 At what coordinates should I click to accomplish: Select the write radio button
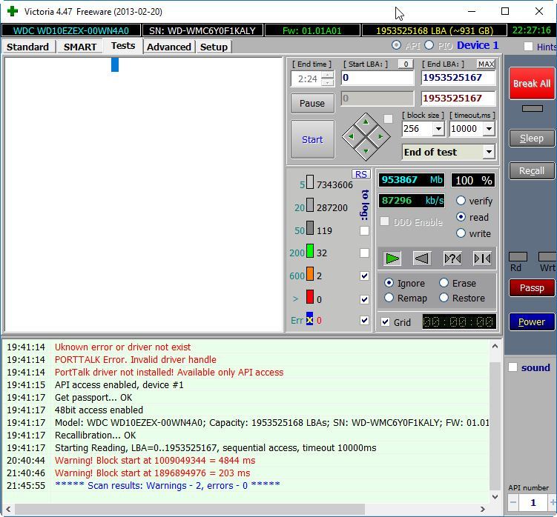461,233
